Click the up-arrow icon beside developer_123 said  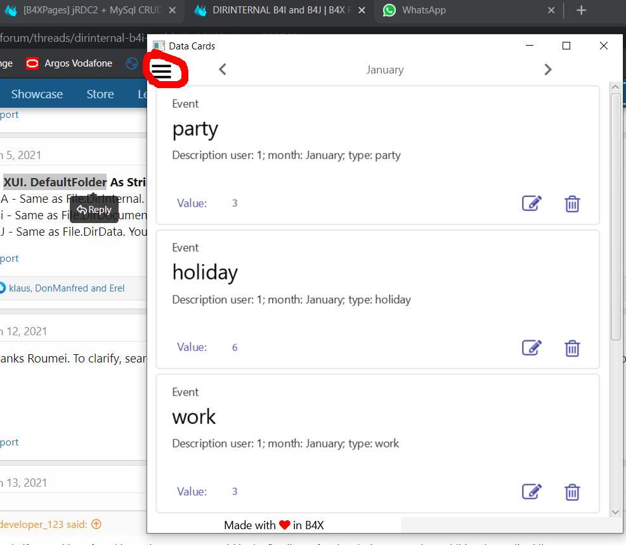[96, 524]
